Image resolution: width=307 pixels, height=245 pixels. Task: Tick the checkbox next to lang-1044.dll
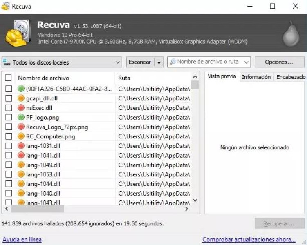[x=8, y=184]
